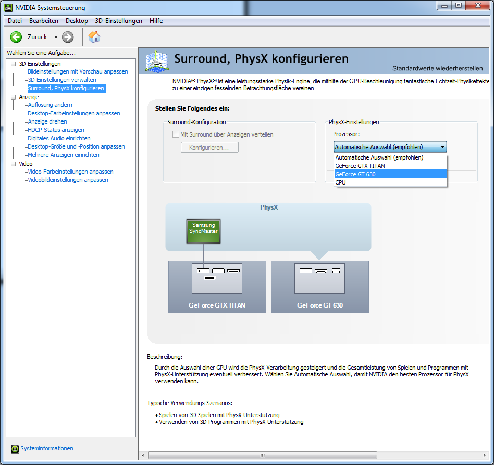
Task: Choose 'GeForce GT 630' as PhysX processor
Action: (x=390, y=174)
